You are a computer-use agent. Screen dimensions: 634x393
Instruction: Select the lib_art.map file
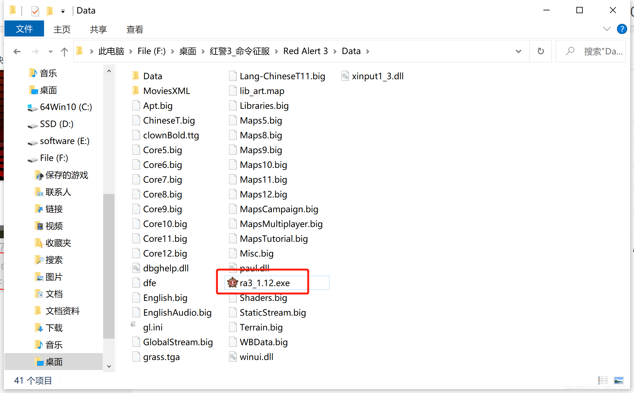[257, 91]
